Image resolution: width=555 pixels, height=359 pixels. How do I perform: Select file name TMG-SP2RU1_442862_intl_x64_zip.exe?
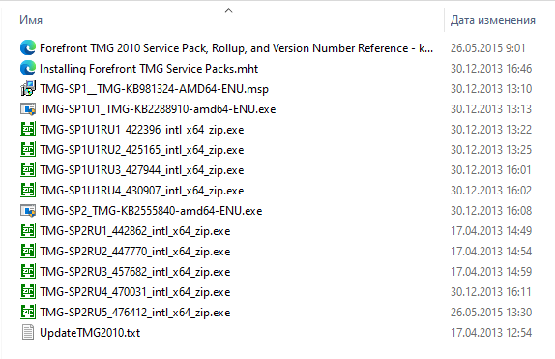(134, 231)
